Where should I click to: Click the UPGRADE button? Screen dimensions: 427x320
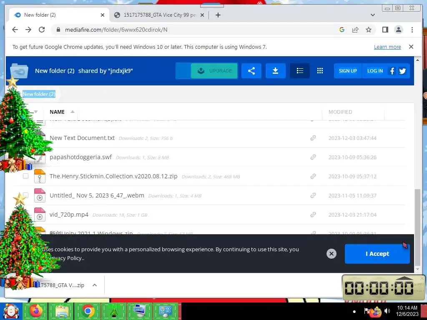click(x=214, y=71)
